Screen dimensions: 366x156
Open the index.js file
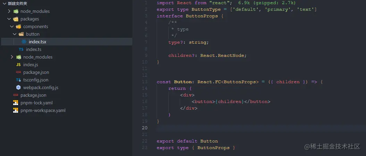(x=31, y=64)
